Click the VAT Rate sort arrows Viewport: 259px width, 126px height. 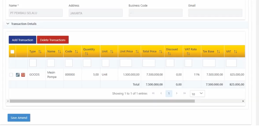188,54
